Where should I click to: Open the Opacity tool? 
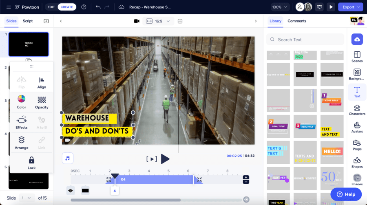42,103
